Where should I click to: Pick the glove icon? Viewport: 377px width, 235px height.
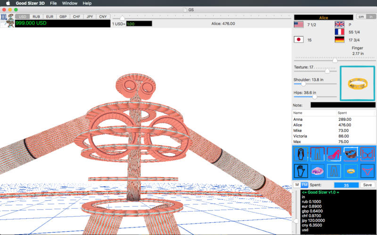coord(301,170)
